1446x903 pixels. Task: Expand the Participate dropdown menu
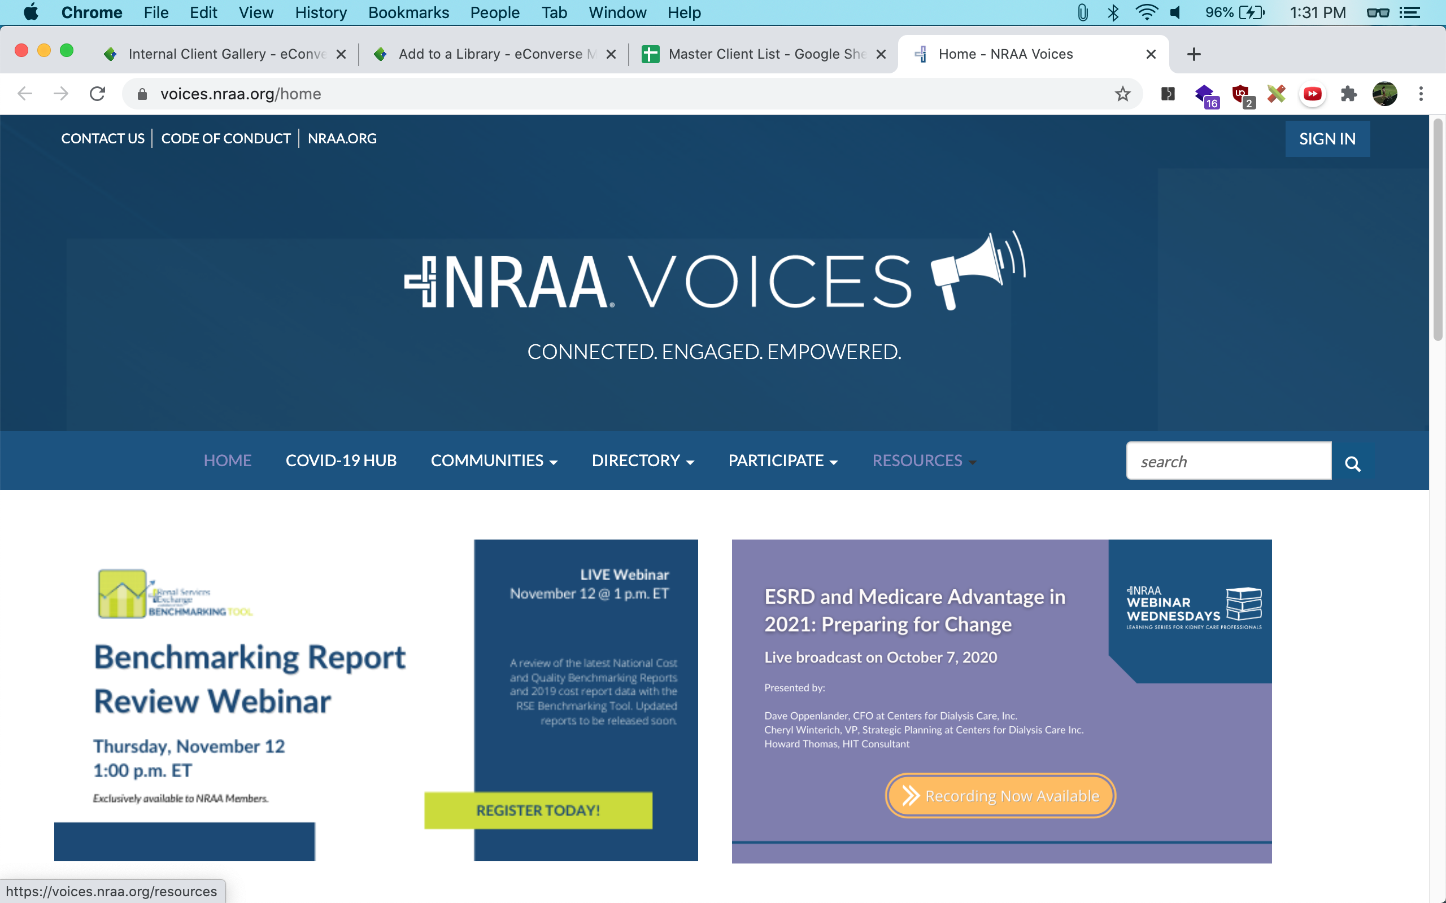(782, 461)
